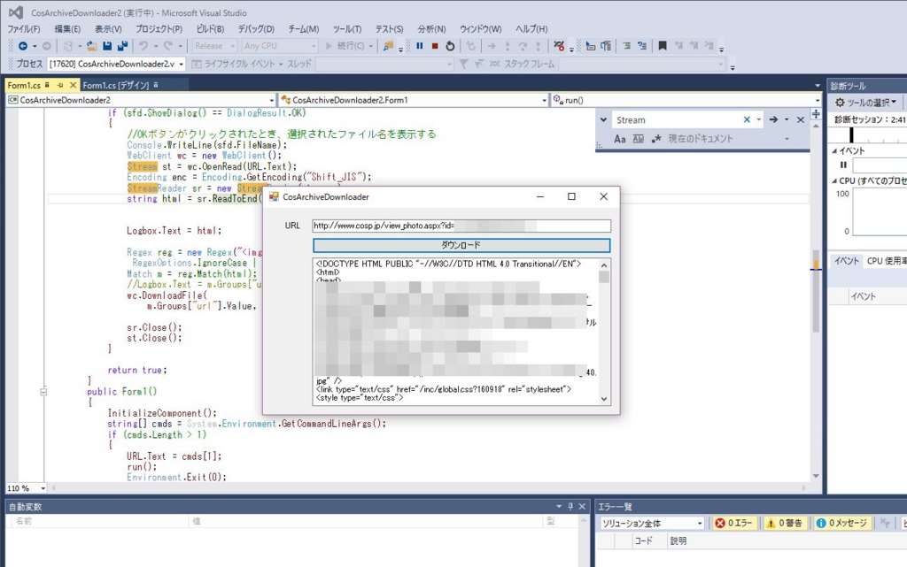Open the solution-wide scope dropdown in error list
Image resolution: width=907 pixels, height=567 pixels.
pos(651,523)
